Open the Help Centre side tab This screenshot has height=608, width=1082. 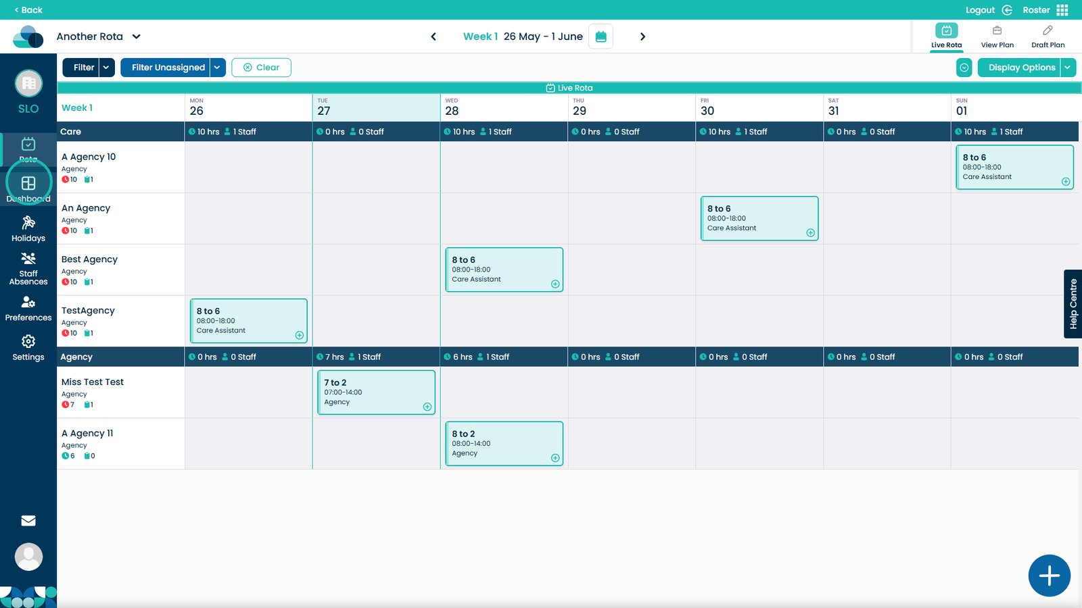1073,304
